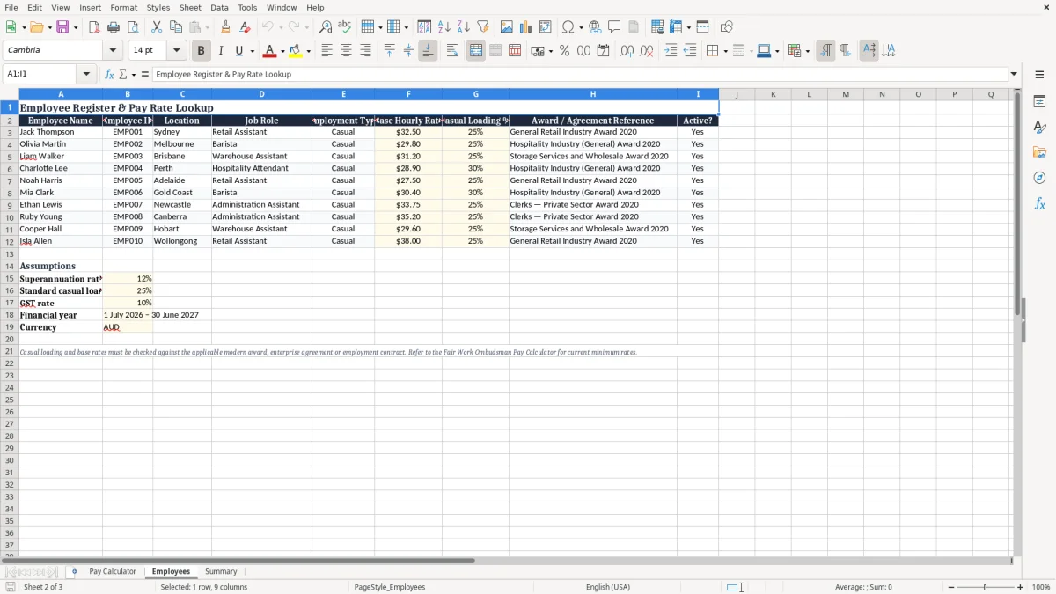The image size is (1056, 594).
Task: Toggle Merge and Center Cells
Action: pyautogui.click(x=476, y=51)
